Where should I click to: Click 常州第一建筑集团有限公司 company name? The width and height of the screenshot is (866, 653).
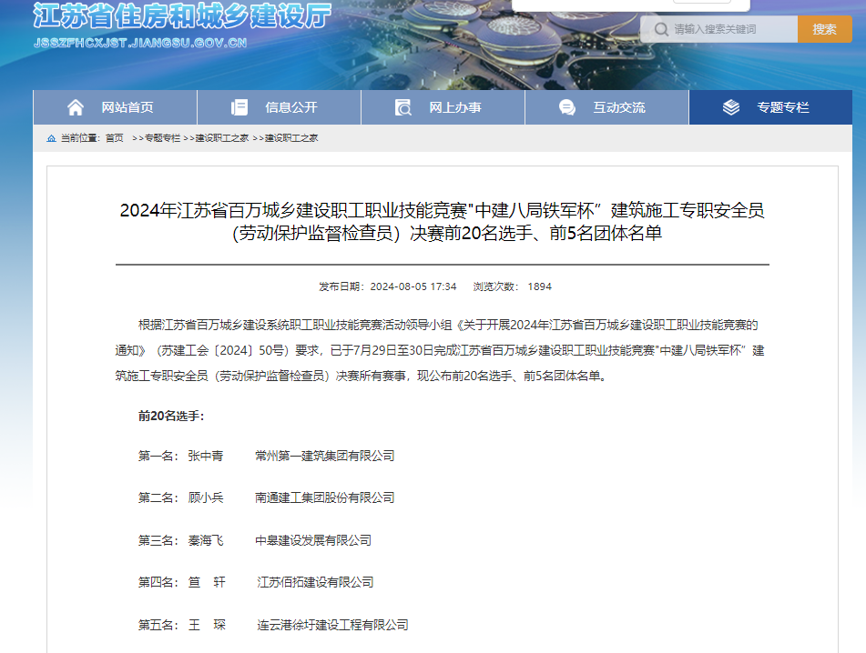[x=325, y=456]
